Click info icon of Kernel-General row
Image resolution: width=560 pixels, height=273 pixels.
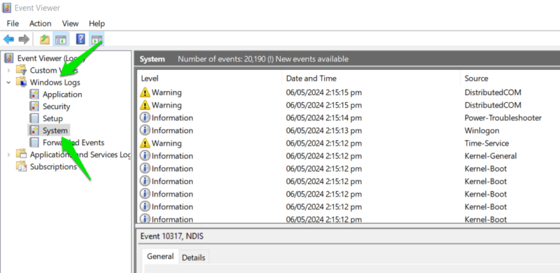click(x=145, y=156)
